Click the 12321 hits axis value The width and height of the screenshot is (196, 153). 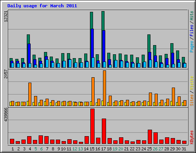[6, 16]
